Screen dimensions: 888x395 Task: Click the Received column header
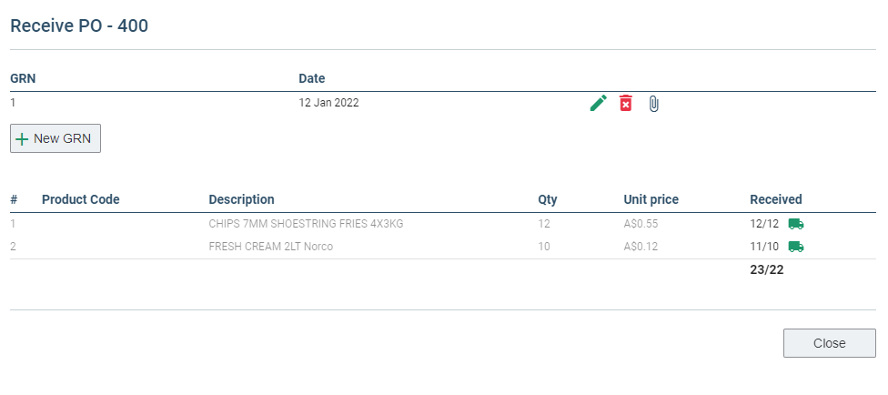pyautogui.click(x=776, y=199)
